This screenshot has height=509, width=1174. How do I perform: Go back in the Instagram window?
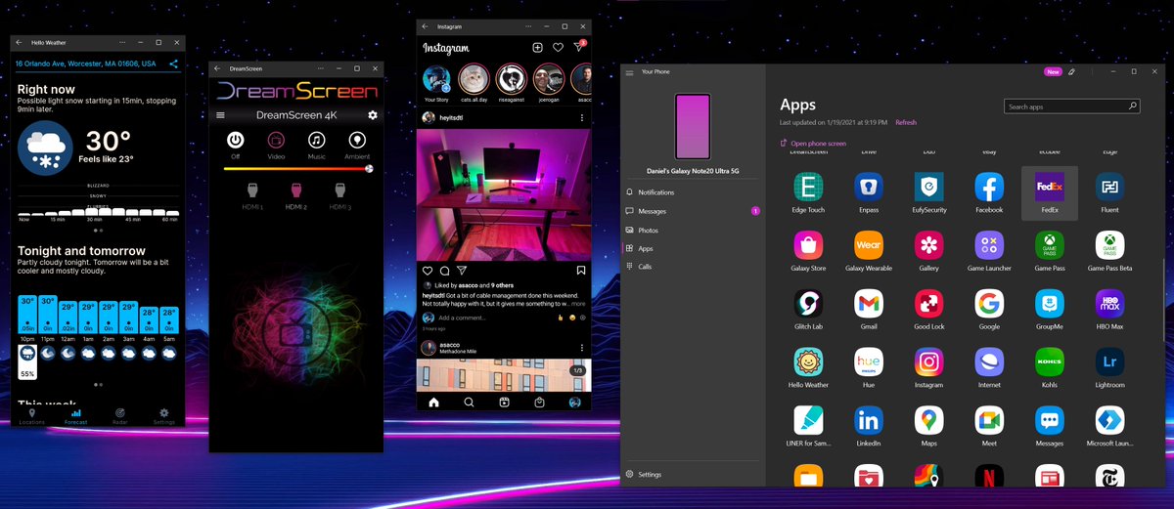(x=426, y=26)
